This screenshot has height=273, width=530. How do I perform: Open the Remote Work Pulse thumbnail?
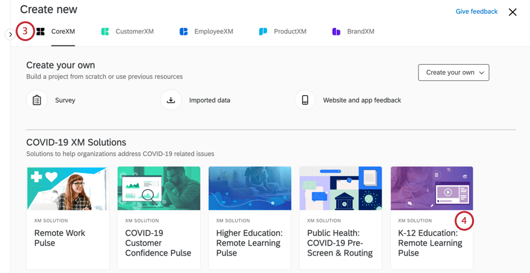(x=67, y=188)
